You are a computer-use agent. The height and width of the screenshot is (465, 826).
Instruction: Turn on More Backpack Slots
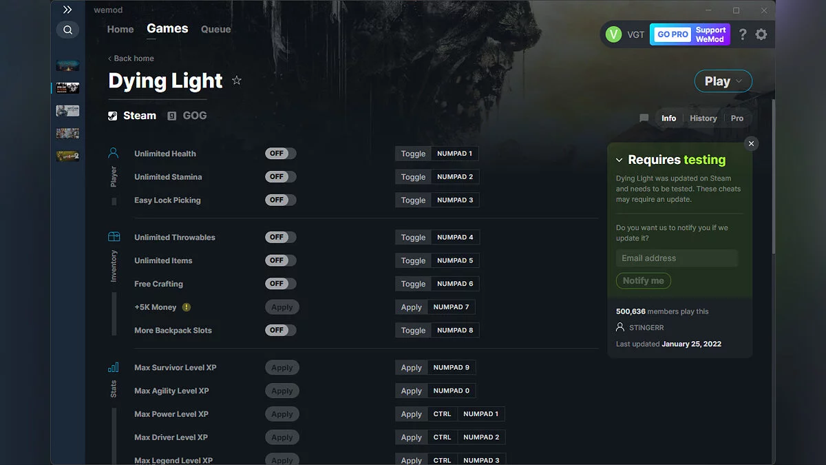tap(280, 330)
